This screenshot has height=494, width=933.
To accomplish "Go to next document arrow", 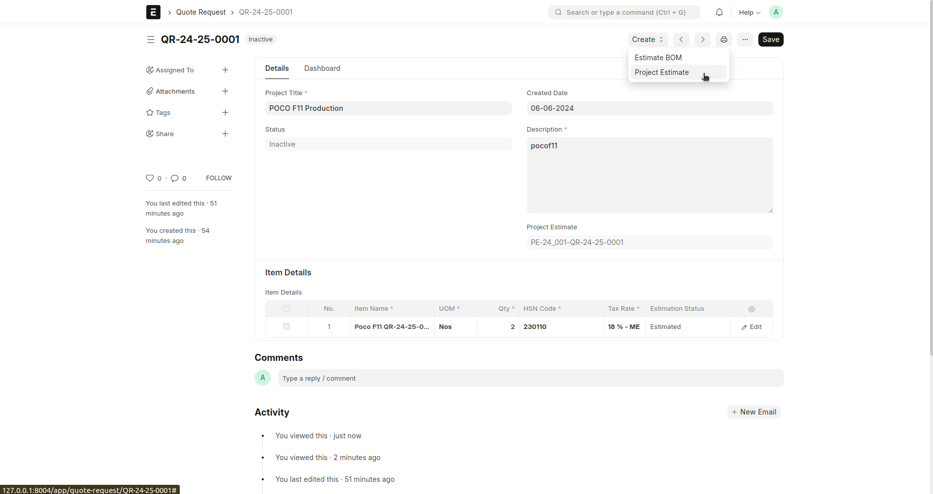I will (x=703, y=39).
